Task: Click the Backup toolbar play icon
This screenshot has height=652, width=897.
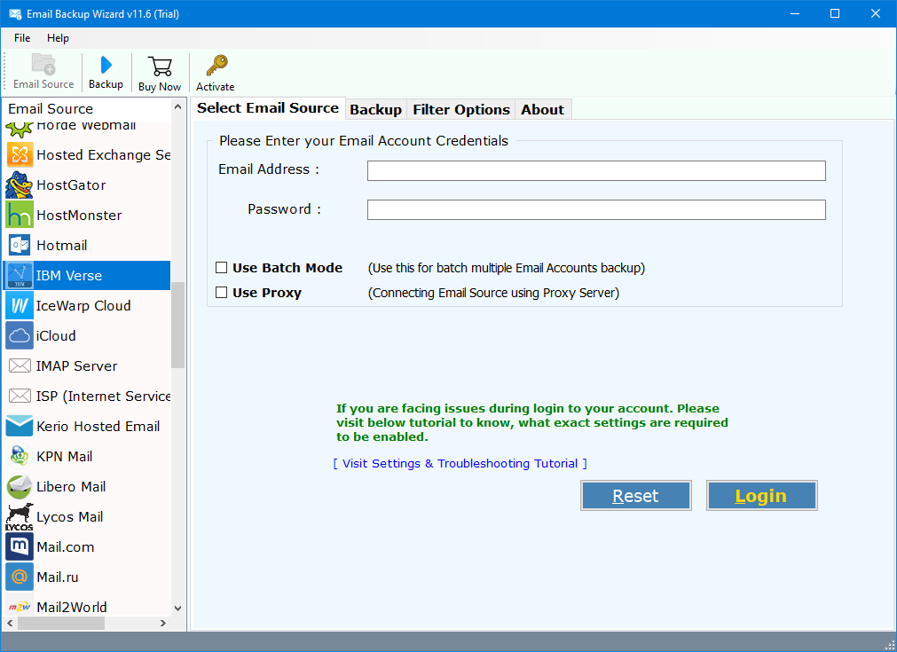Action: (106, 65)
